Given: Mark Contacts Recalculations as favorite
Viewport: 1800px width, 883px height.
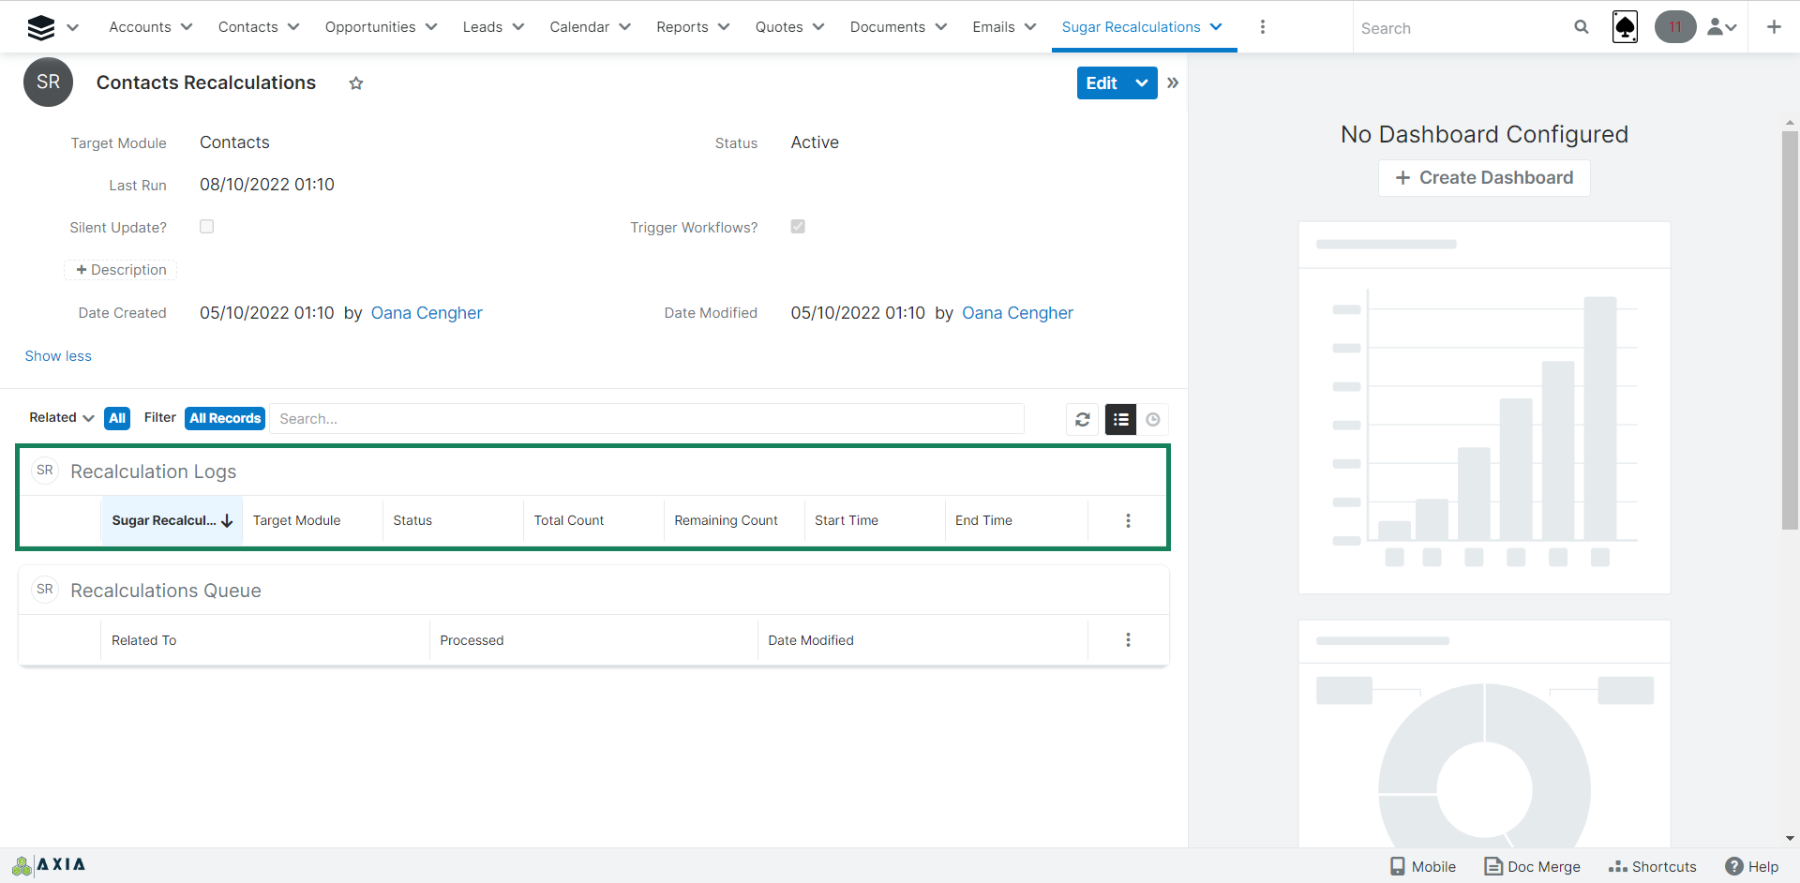Looking at the screenshot, I should point(356,83).
